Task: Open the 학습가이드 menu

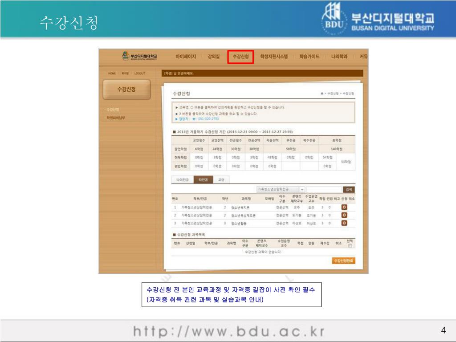Action: point(309,57)
